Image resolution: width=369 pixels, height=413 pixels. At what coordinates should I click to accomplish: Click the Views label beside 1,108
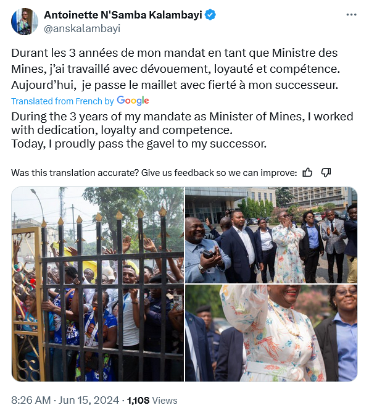tap(165, 401)
